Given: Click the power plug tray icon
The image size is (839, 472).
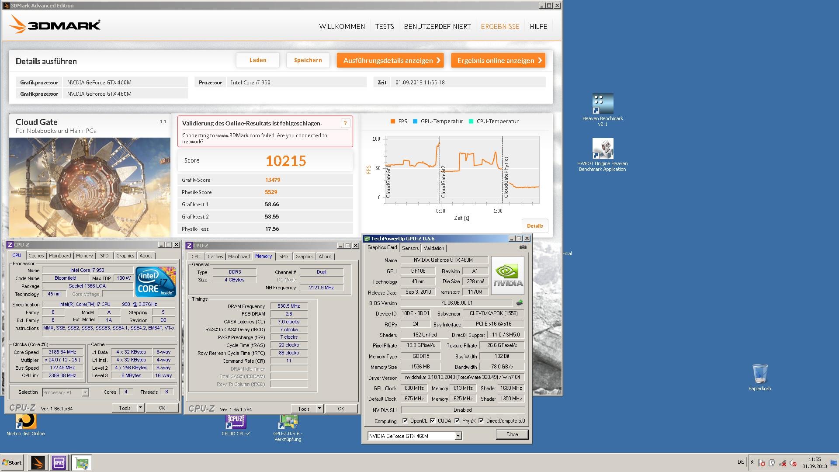Looking at the screenshot, I should tap(772, 463).
